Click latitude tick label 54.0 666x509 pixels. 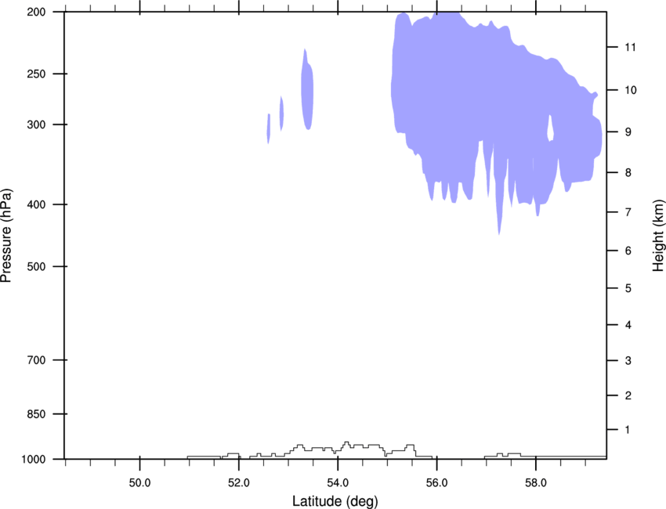pos(338,483)
